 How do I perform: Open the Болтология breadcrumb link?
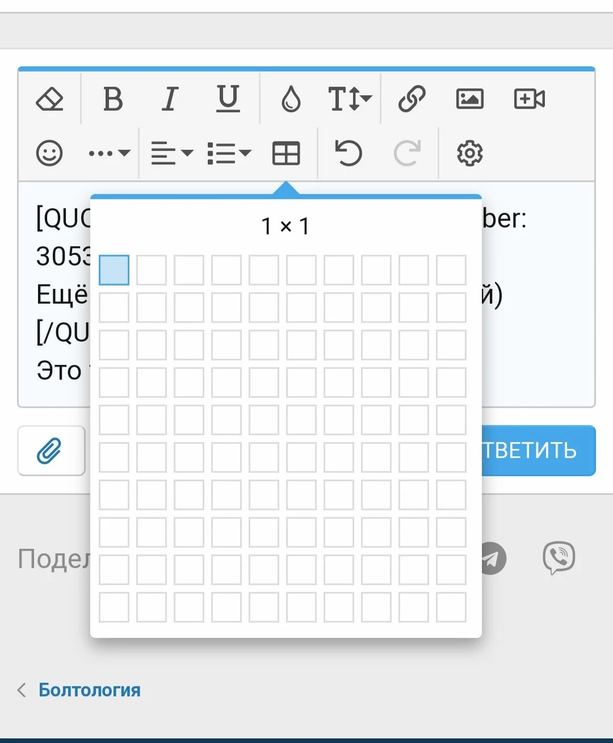tap(89, 690)
